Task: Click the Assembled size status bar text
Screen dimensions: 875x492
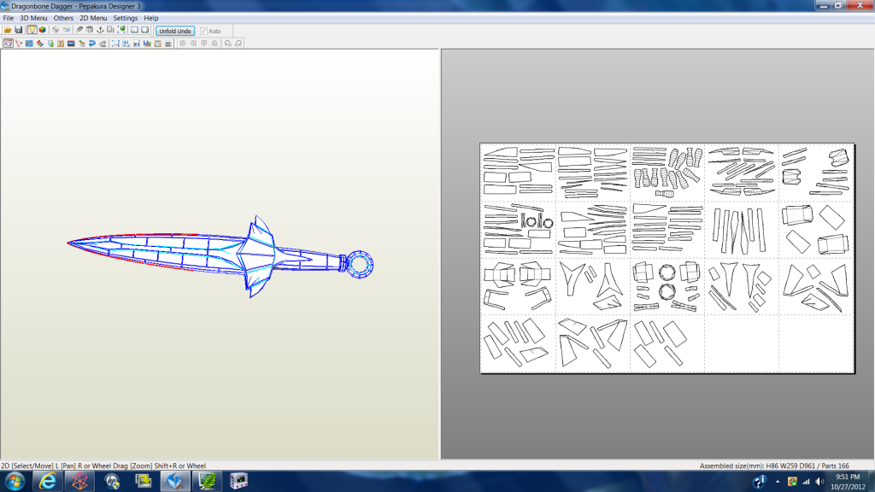Action: (x=774, y=466)
